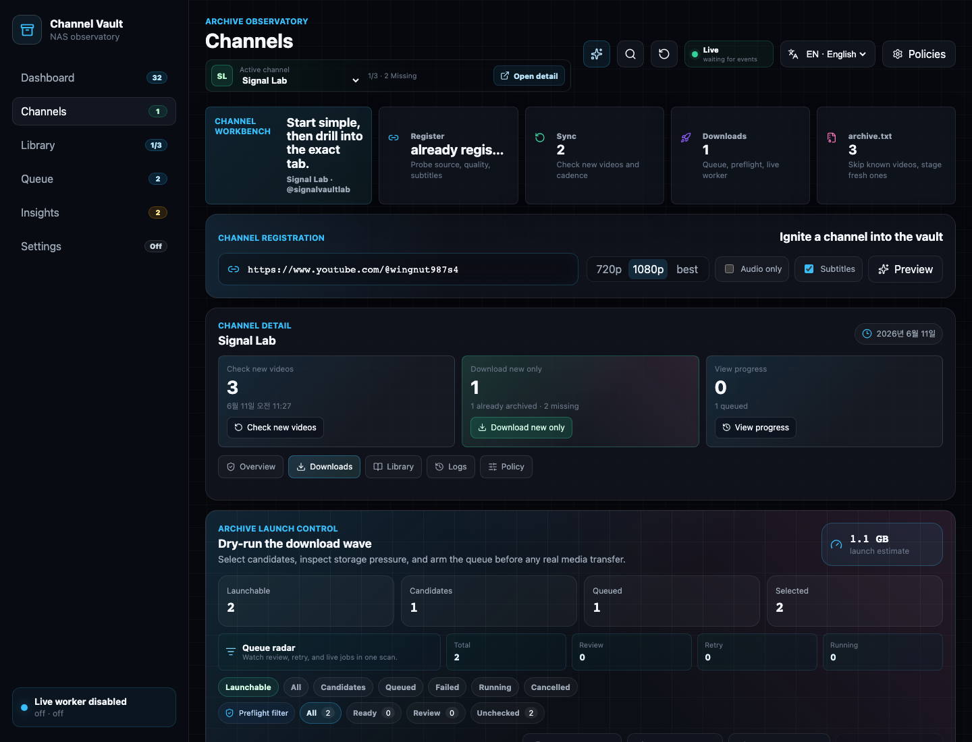Open Dashboard in the sidebar
The height and width of the screenshot is (742, 972).
point(94,78)
